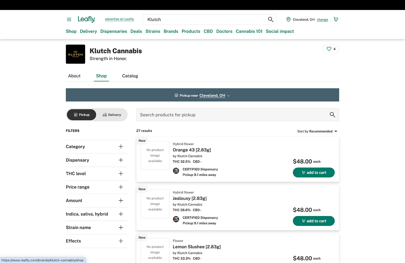Expand the Strain name filter
The width and height of the screenshot is (405, 263).
(97, 227)
